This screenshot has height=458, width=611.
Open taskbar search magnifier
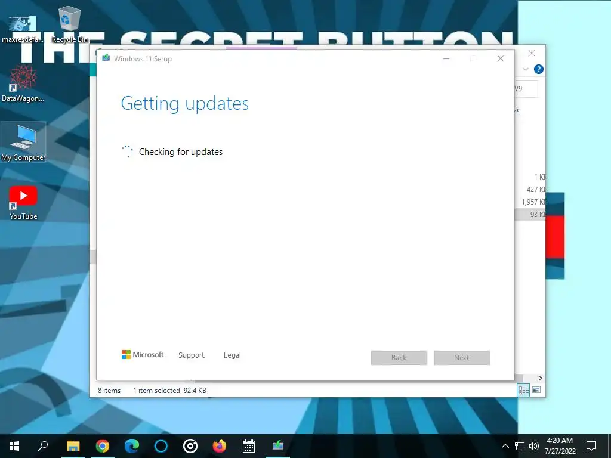tap(43, 446)
